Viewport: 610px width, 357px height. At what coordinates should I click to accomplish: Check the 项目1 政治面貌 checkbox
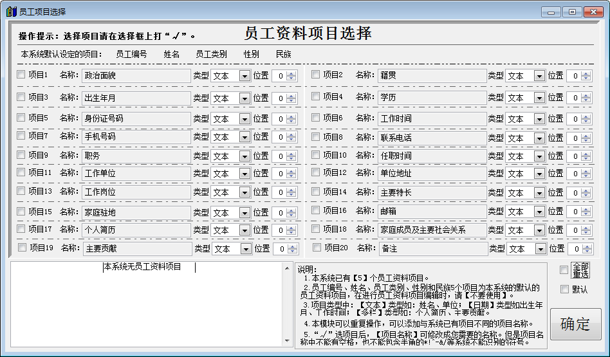(x=21, y=74)
